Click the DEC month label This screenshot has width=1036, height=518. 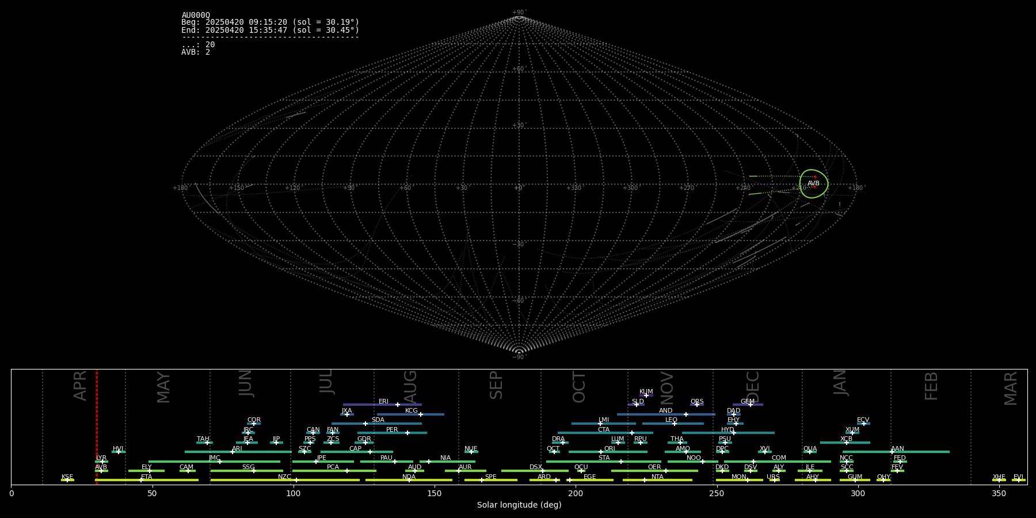pos(753,387)
